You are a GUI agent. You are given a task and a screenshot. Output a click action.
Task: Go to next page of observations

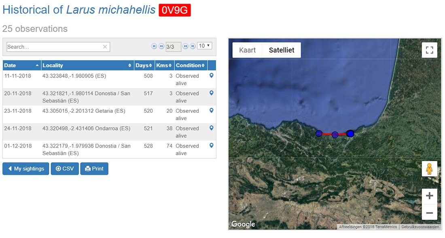pyautogui.click(x=186, y=46)
